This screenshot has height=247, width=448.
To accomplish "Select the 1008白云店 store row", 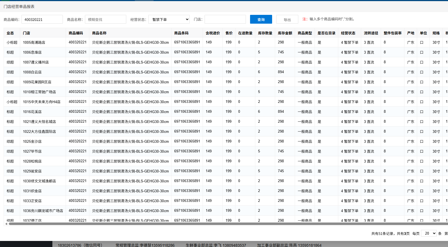I will click(32, 72).
